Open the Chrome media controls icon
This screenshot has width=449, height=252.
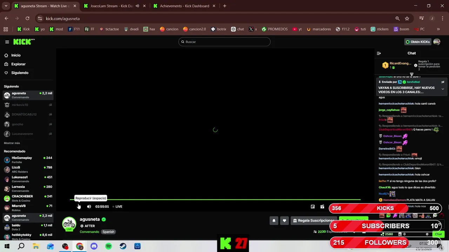(422, 19)
